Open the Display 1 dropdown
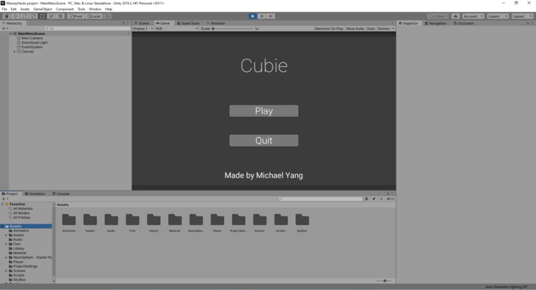 (x=143, y=29)
